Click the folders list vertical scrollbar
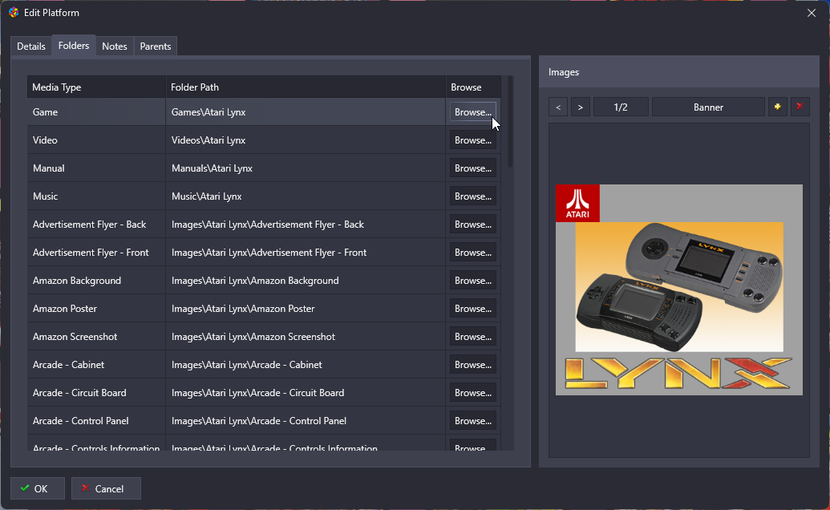 pyautogui.click(x=510, y=122)
